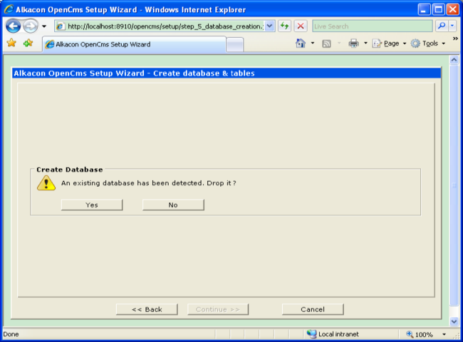463x342 pixels.
Task: Click No to keep the database
Action: [x=173, y=205]
